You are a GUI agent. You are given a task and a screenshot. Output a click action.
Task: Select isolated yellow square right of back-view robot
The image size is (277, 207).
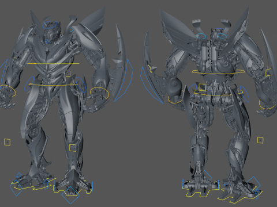pyautogui.click(x=260, y=140)
